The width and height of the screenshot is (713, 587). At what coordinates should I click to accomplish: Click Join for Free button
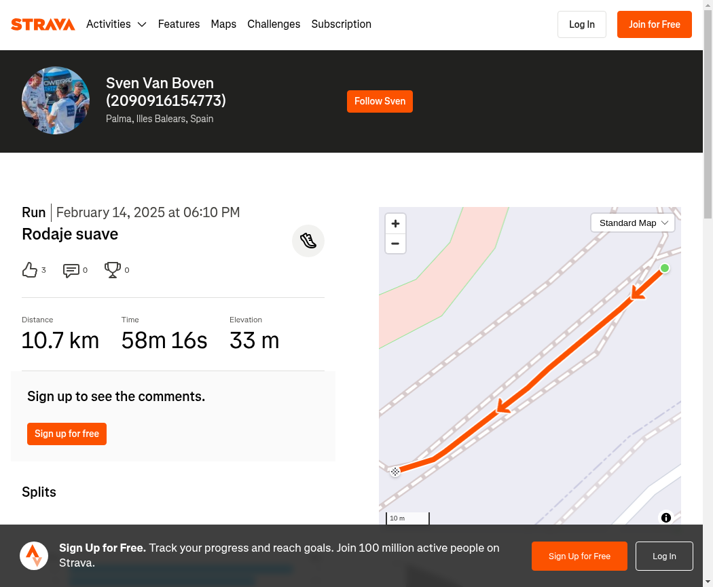(x=655, y=24)
